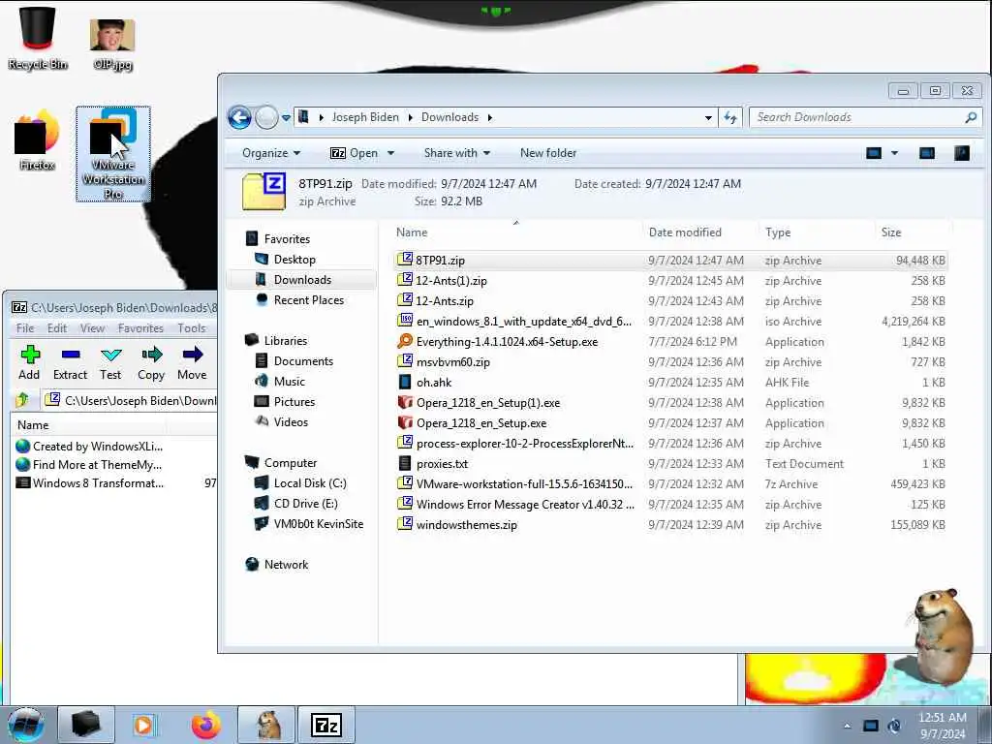Expand the Open button dropdown arrow

tap(391, 153)
